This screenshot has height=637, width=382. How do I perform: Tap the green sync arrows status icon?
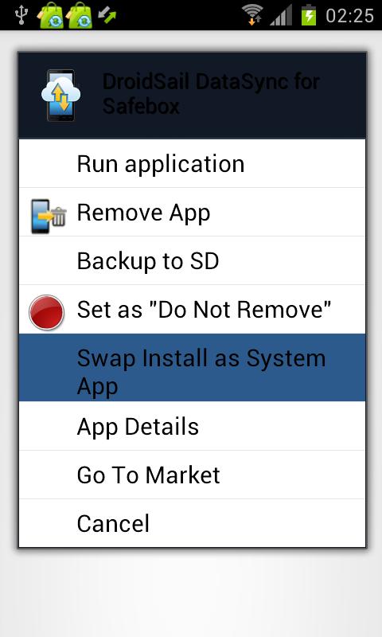click(x=107, y=14)
